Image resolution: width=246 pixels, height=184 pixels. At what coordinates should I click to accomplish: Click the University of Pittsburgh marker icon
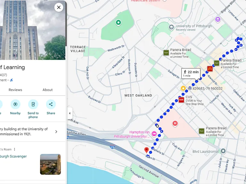coord(171,27)
